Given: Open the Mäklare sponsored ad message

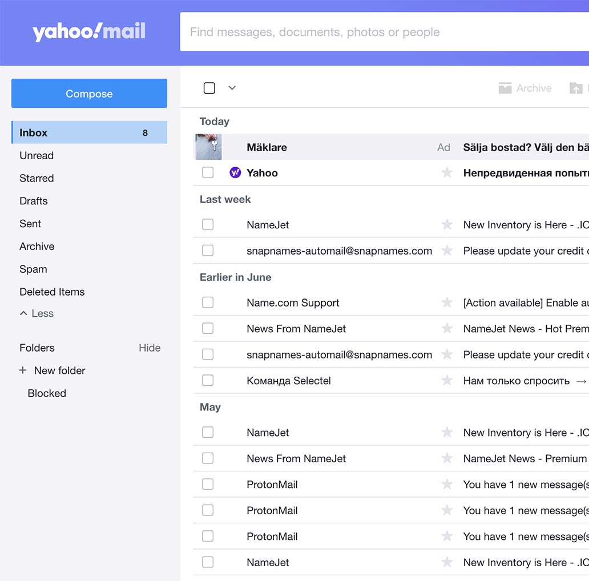Looking at the screenshot, I should 391,147.
